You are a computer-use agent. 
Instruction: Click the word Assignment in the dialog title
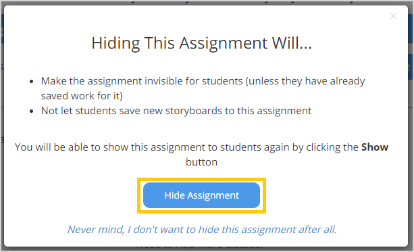pyautogui.click(x=224, y=43)
